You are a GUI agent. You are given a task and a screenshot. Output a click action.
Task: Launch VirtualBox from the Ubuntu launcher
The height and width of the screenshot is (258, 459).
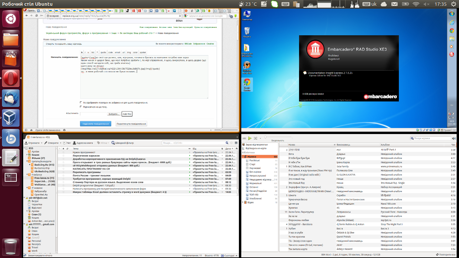pos(11,118)
